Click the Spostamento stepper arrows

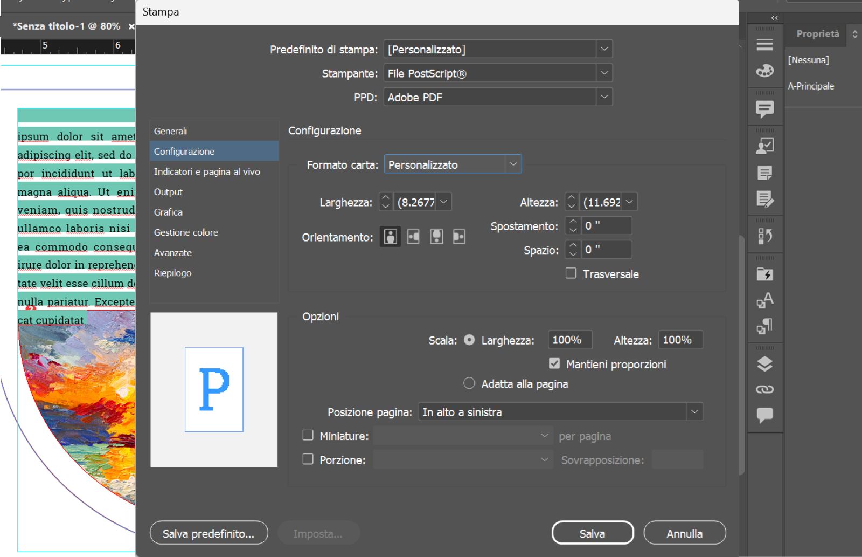(x=573, y=225)
